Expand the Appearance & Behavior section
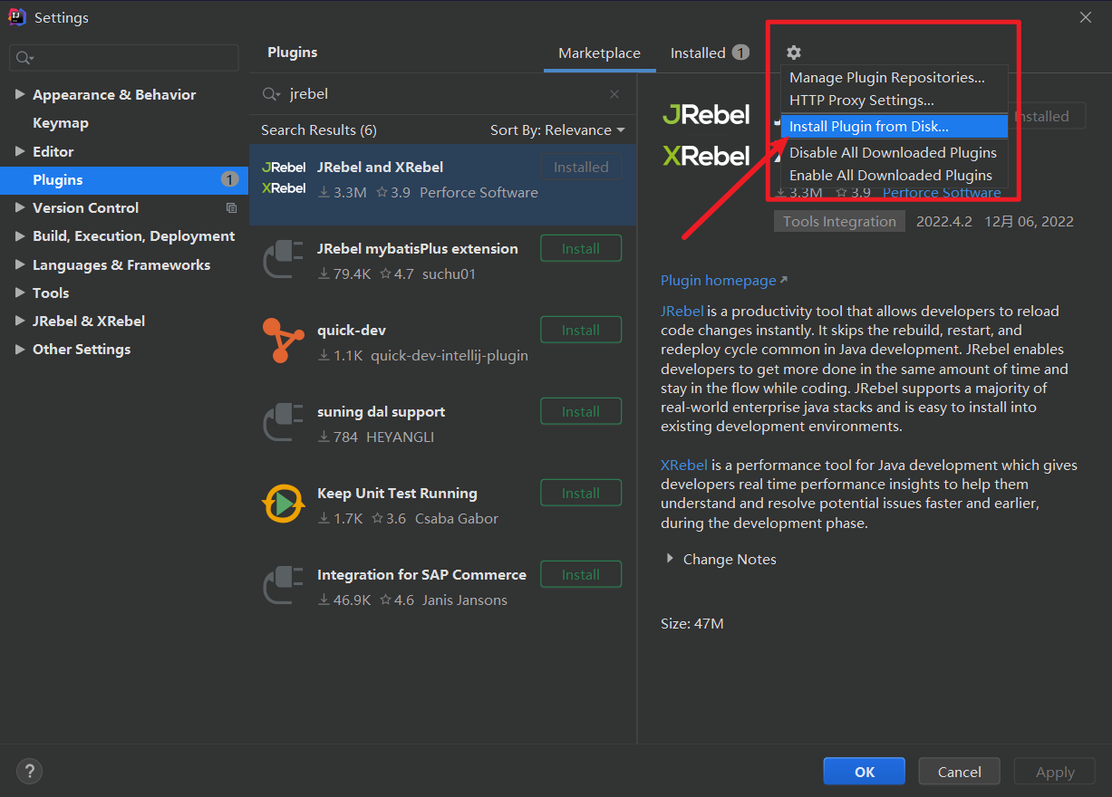This screenshot has width=1112, height=797. coord(20,94)
